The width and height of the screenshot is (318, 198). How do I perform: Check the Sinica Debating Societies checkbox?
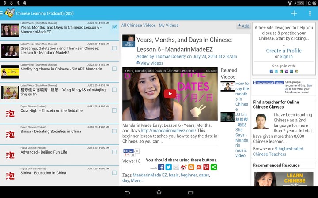[x=114, y=131]
